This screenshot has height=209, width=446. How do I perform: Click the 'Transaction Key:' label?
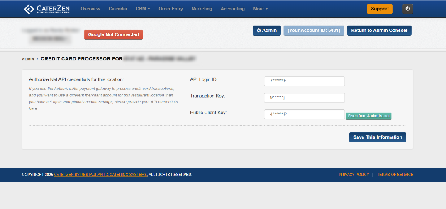pyautogui.click(x=207, y=96)
